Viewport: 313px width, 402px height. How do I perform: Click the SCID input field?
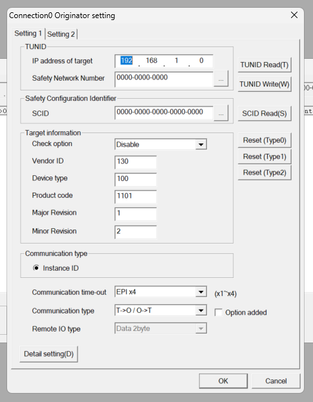click(164, 113)
